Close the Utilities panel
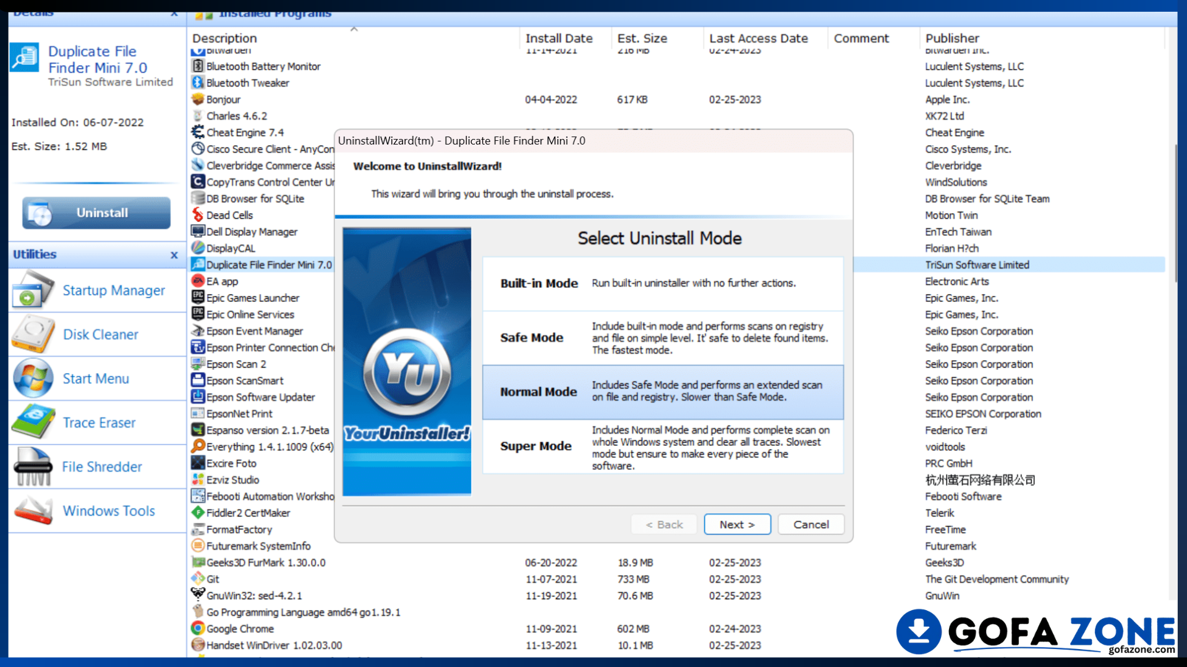Viewport: 1187px width, 667px height. [174, 254]
